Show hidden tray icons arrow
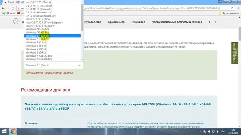 click(x=200, y=132)
